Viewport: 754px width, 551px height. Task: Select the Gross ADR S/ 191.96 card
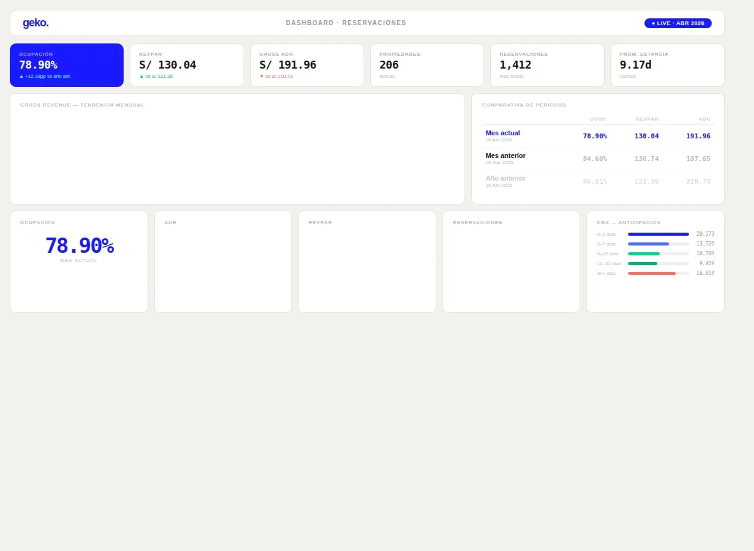coord(307,65)
